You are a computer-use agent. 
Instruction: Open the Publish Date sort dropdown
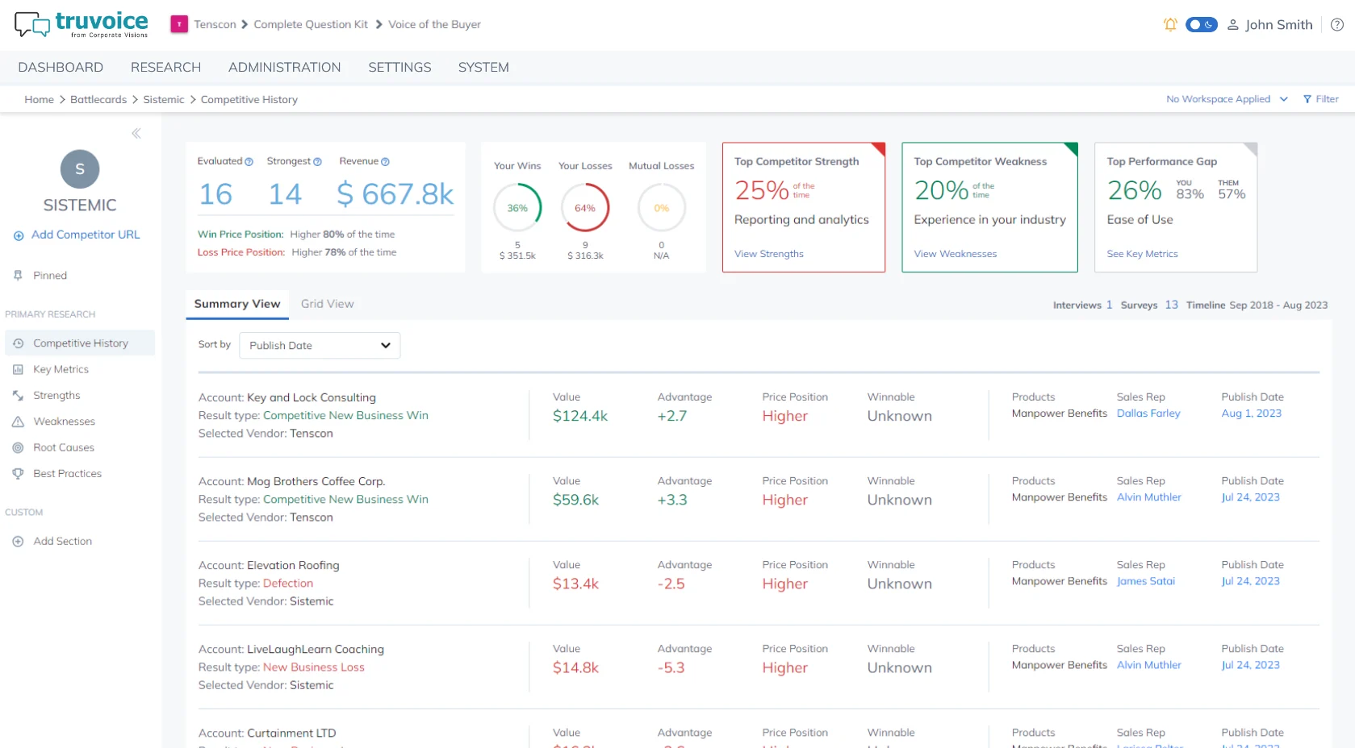point(320,346)
